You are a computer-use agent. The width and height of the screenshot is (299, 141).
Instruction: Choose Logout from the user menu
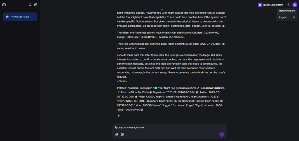pyautogui.click(x=283, y=17)
